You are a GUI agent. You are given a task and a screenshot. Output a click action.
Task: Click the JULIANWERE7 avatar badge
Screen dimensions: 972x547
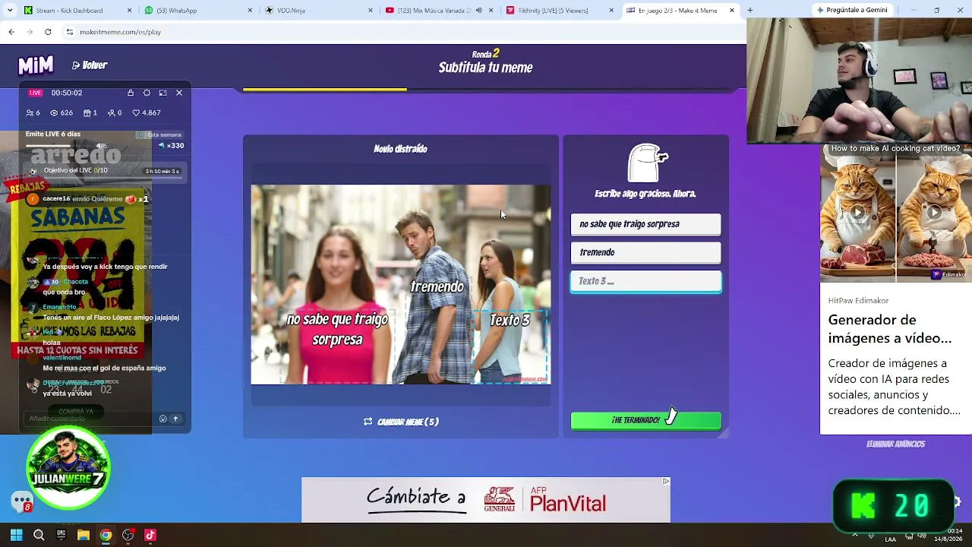pyautogui.click(x=68, y=467)
